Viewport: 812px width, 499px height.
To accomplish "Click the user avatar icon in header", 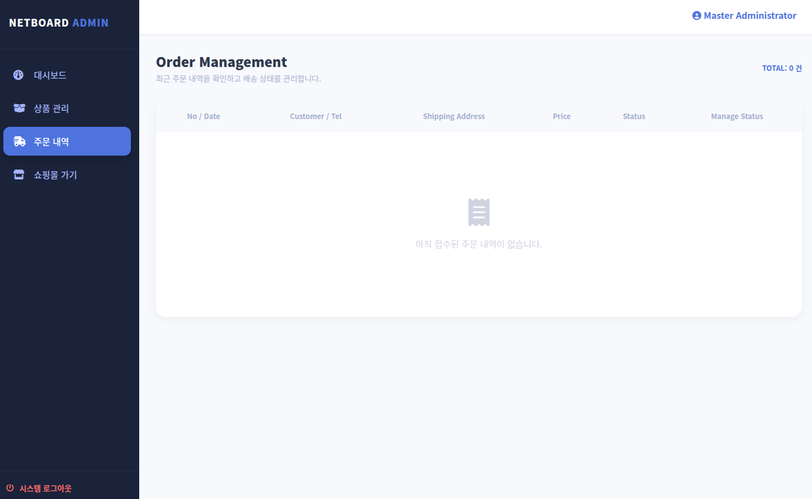I will point(697,16).
